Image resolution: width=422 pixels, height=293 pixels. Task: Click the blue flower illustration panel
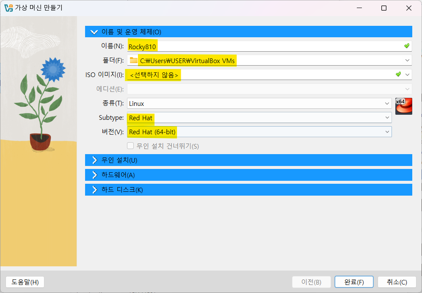click(x=39, y=141)
